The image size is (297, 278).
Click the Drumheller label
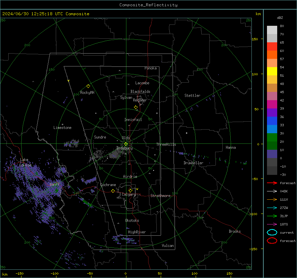[x=193, y=163]
